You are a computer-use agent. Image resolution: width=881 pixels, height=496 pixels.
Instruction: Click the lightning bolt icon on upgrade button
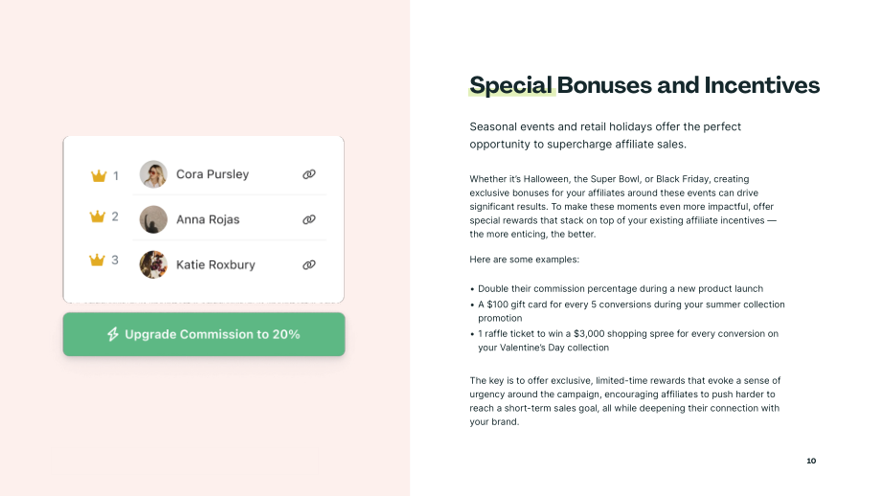(x=113, y=334)
